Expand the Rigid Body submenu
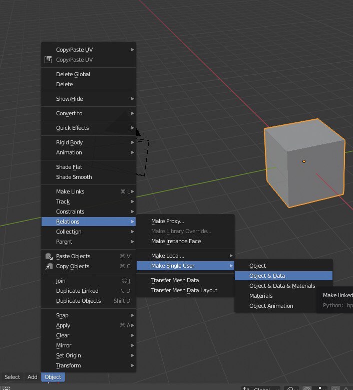Screen dimensions: 353x390 point(89,142)
